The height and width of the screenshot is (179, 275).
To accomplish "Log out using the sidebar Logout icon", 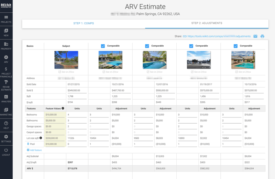I will coord(6,152).
